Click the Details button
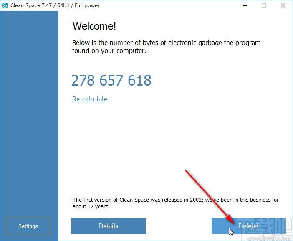 (x=109, y=226)
